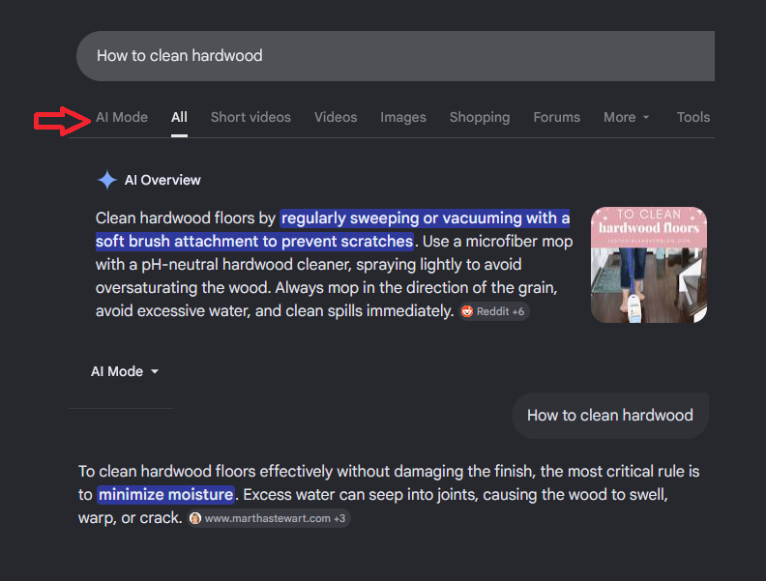Select the All results tab
The image size is (766, 581).
point(179,117)
